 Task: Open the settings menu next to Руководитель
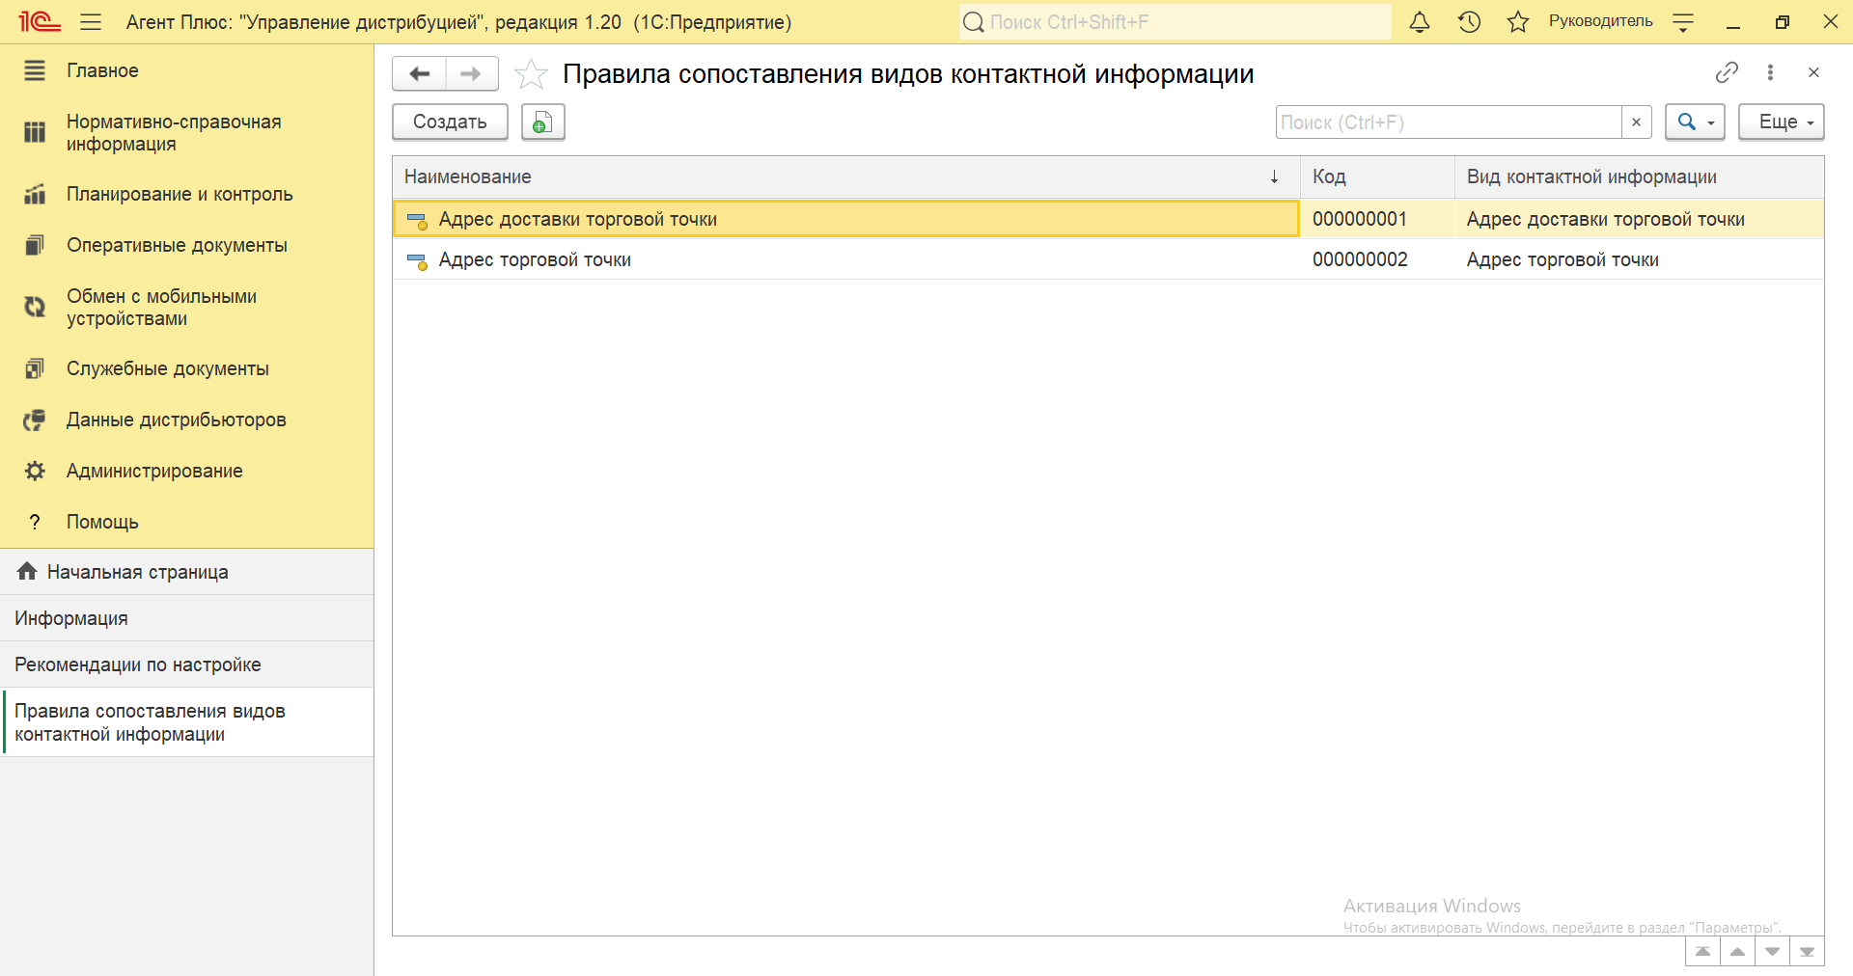click(x=1683, y=22)
